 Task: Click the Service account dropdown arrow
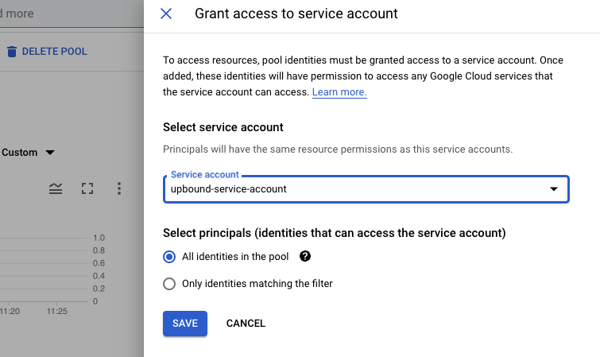pyautogui.click(x=553, y=189)
